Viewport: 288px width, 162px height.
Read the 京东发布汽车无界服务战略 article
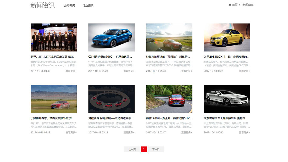click(226, 118)
